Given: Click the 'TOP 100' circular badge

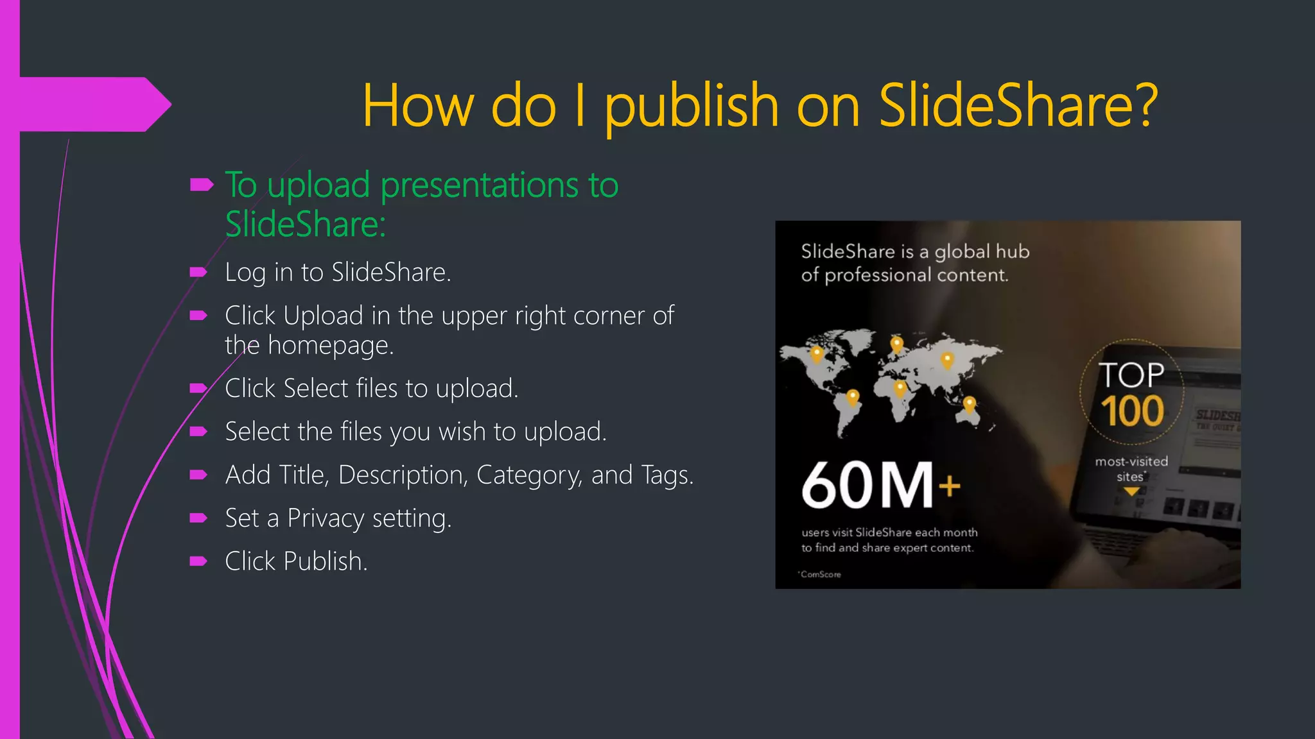Looking at the screenshot, I should click(x=1132, y=392).
